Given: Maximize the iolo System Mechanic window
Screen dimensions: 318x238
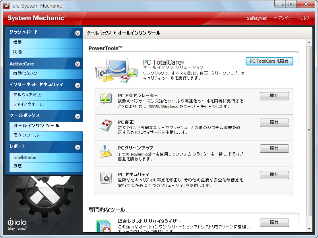Looking at the screenshot, I should point(291,4).
